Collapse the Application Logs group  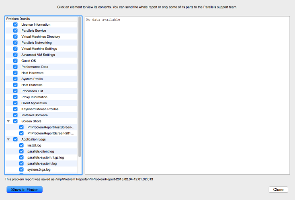(x=8, y=139)
